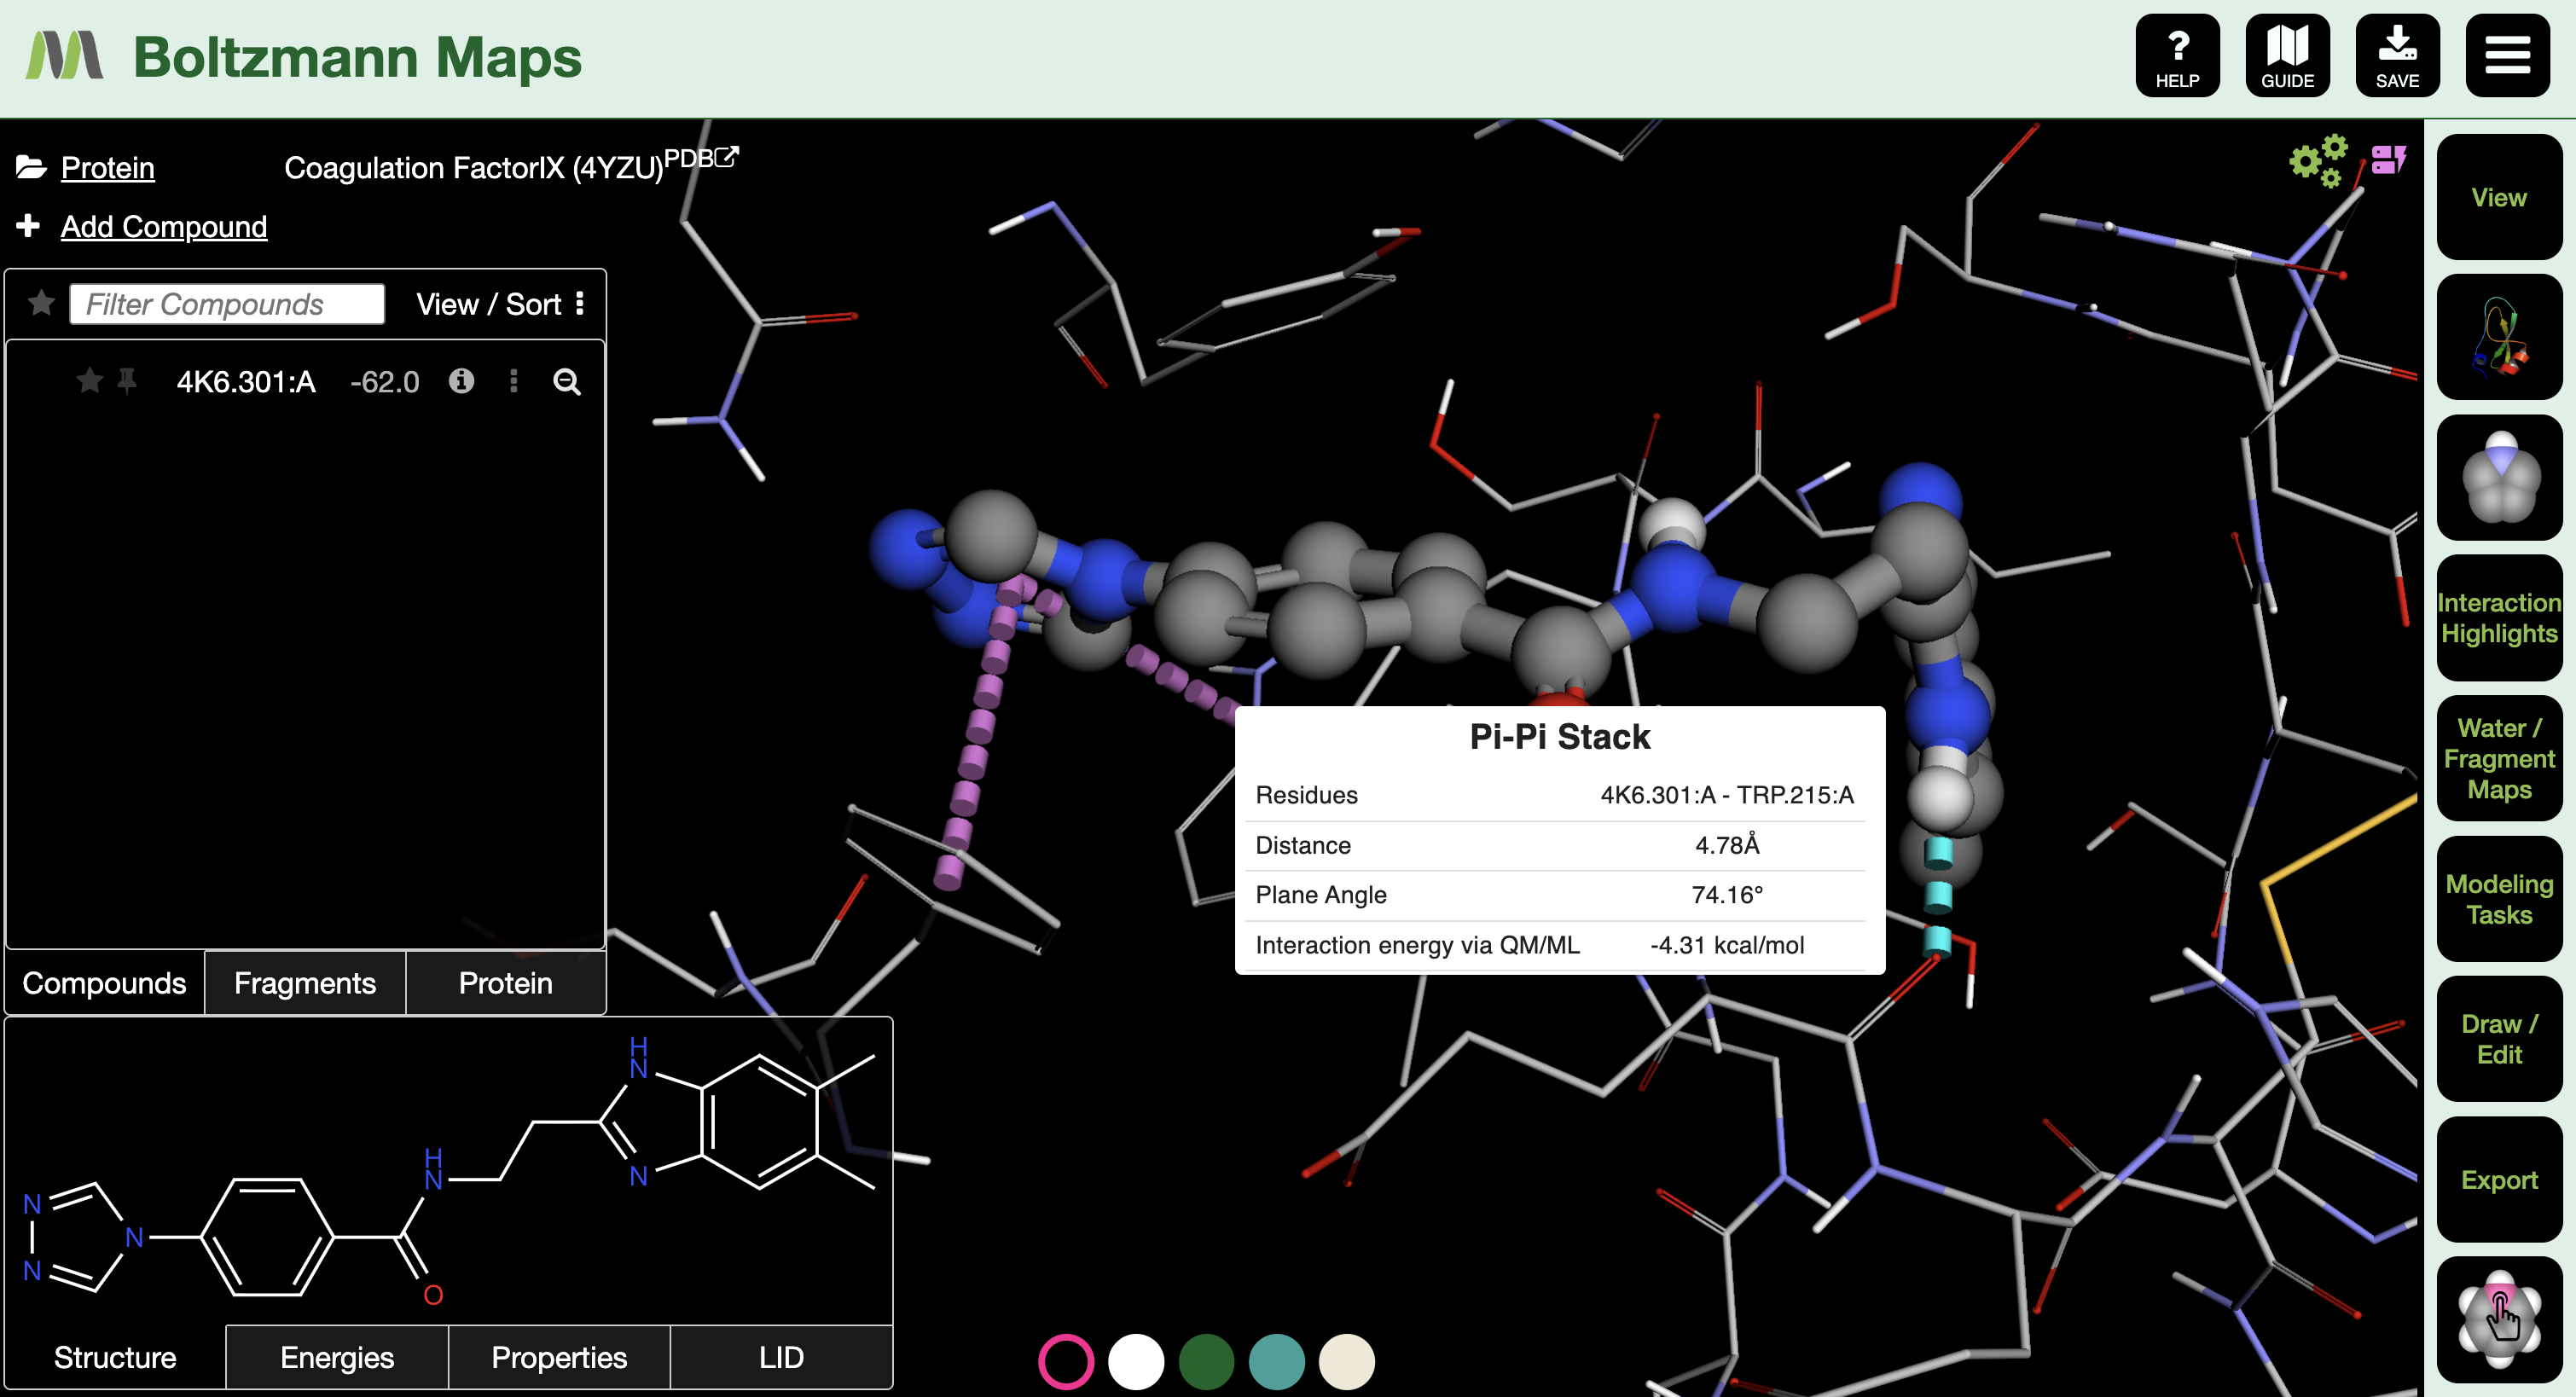Toggle favorites star filter above list
Screen dimensions: 2576x1397
[41, 302]
